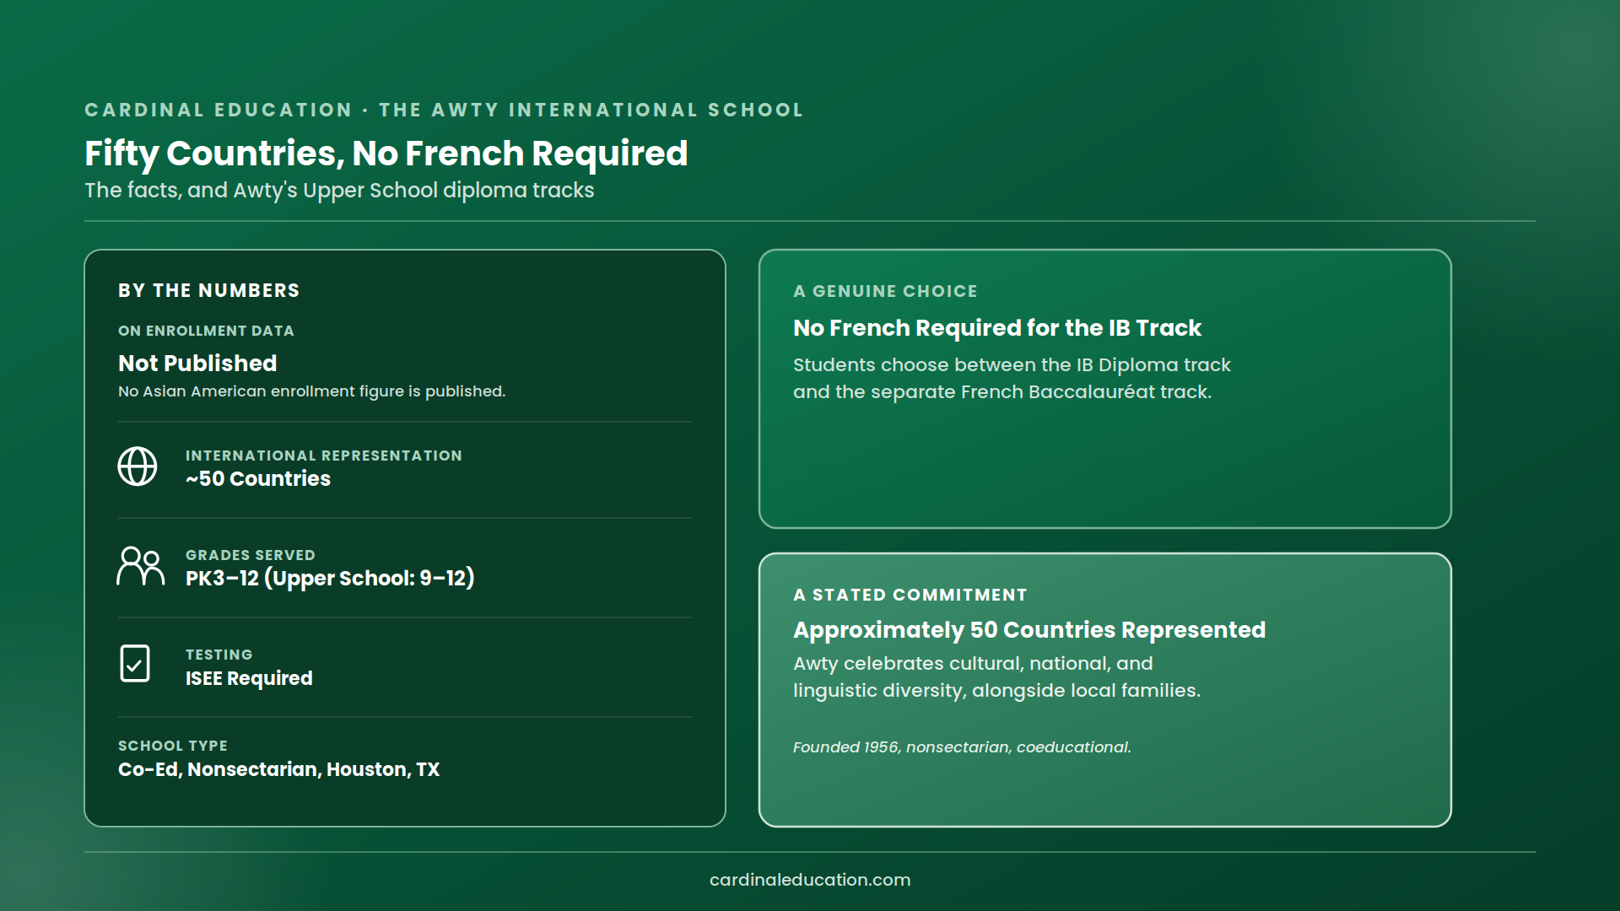Click the subtitle about Upper School diploma tracks
Viewport: 1620px width, 911px height.
point(339,191)
